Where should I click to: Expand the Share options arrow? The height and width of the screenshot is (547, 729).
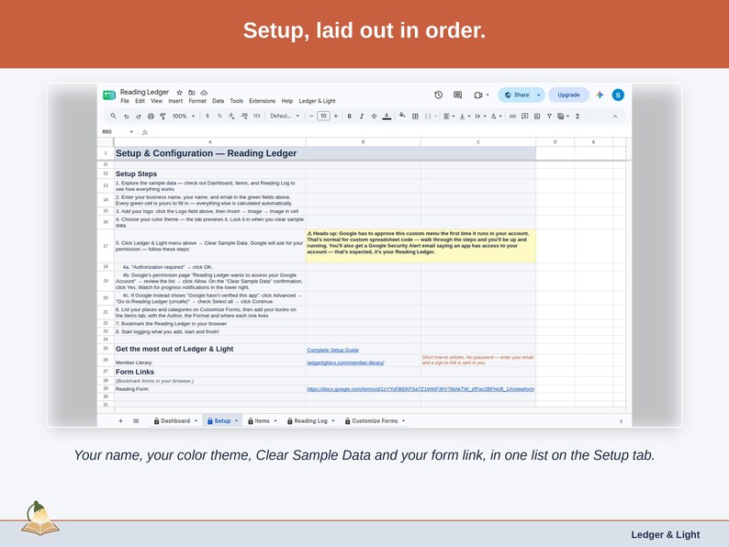pyautogui.click(x=538, y=95)
